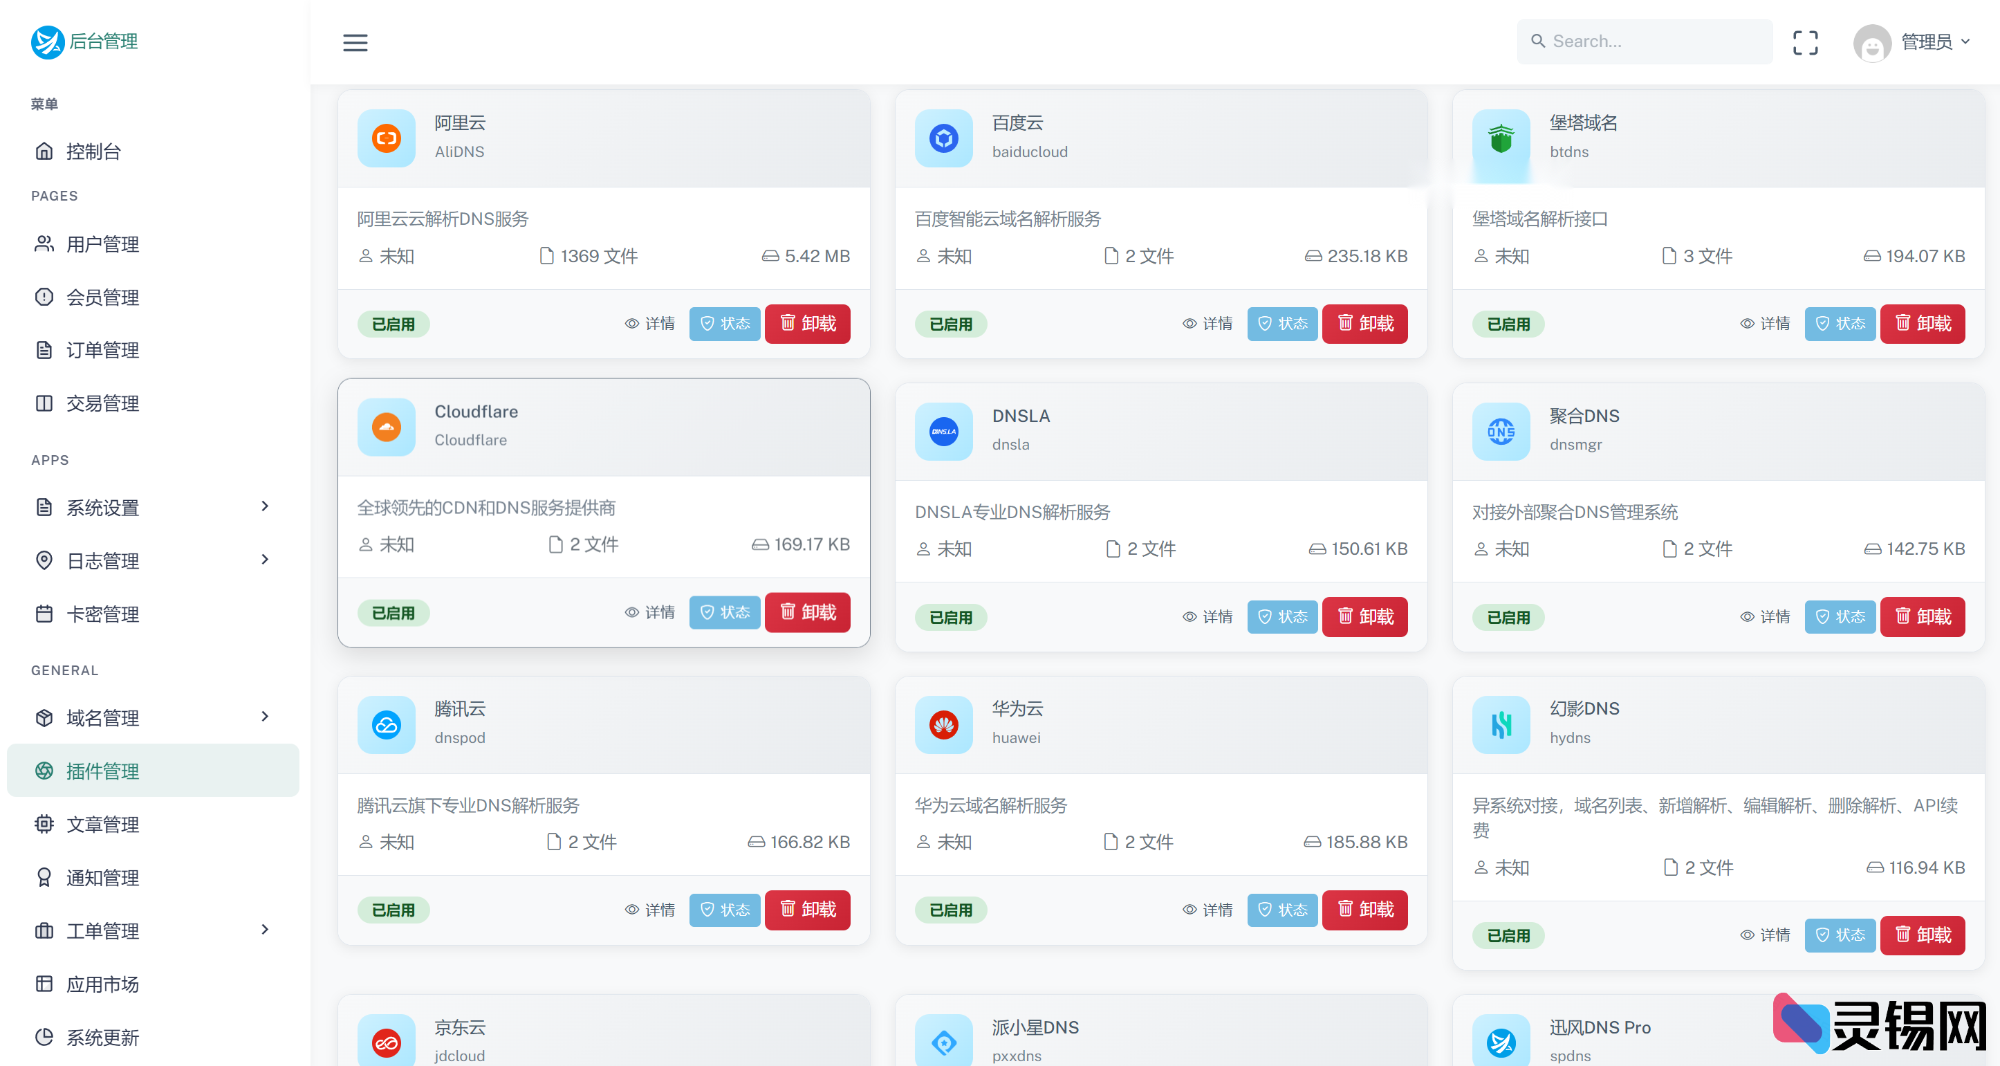Click the AliDNS 阿里云 plugin icon
Screen dimensions: 2000x1066
tap(386, 139)
